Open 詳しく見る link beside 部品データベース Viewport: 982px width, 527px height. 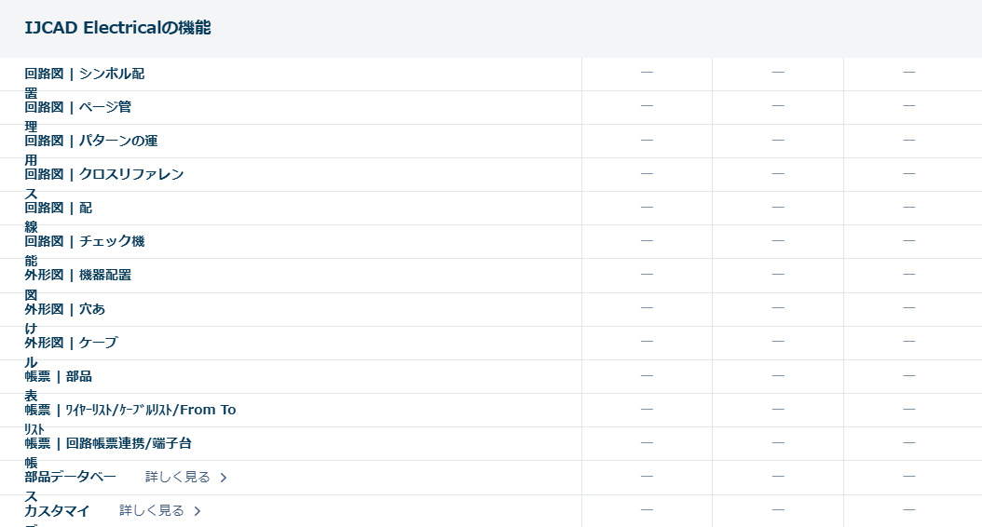[x=177, y=477]
